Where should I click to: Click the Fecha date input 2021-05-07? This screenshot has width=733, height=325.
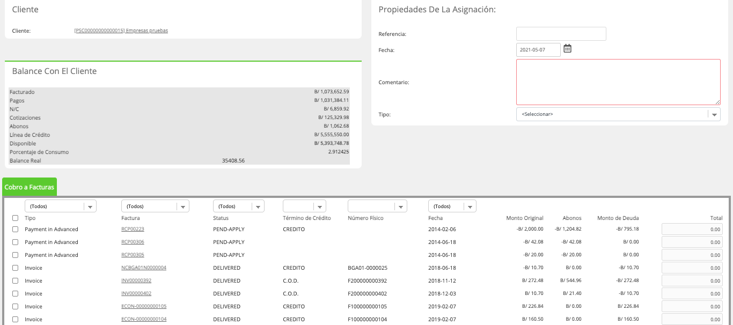(538, 49)
